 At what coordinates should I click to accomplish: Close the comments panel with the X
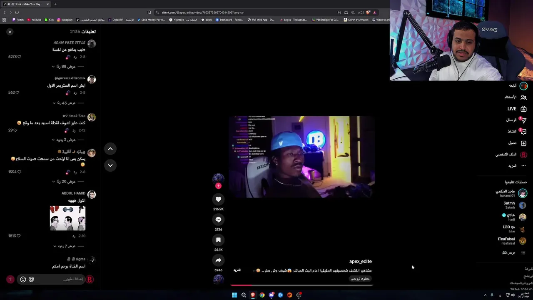coord(10,32)
